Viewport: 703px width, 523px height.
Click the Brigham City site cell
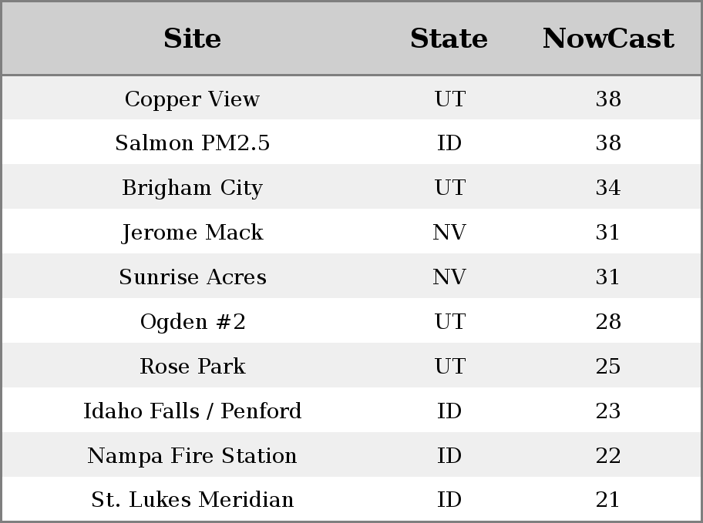pyautogui.click(x=193, y=188)
